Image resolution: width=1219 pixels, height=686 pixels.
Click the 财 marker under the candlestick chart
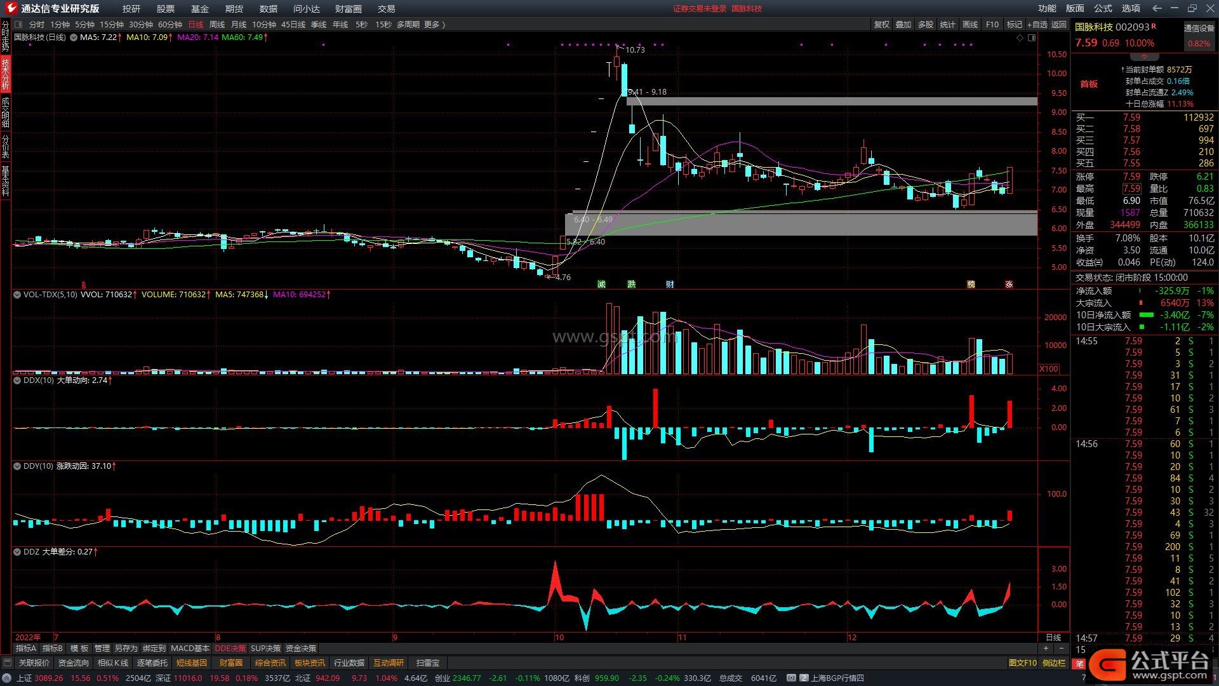tap(670, 284)
